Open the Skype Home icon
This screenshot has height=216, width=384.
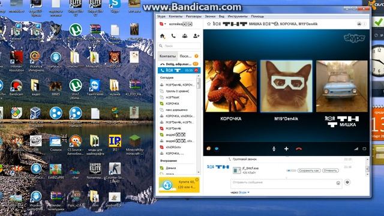tap(162, 36)
